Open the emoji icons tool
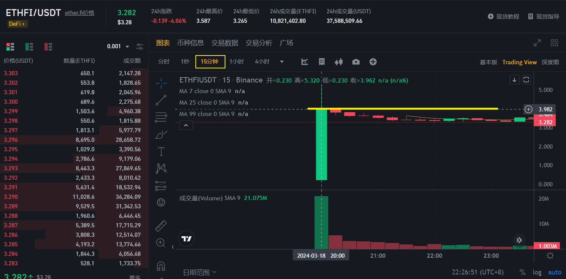 161,203
